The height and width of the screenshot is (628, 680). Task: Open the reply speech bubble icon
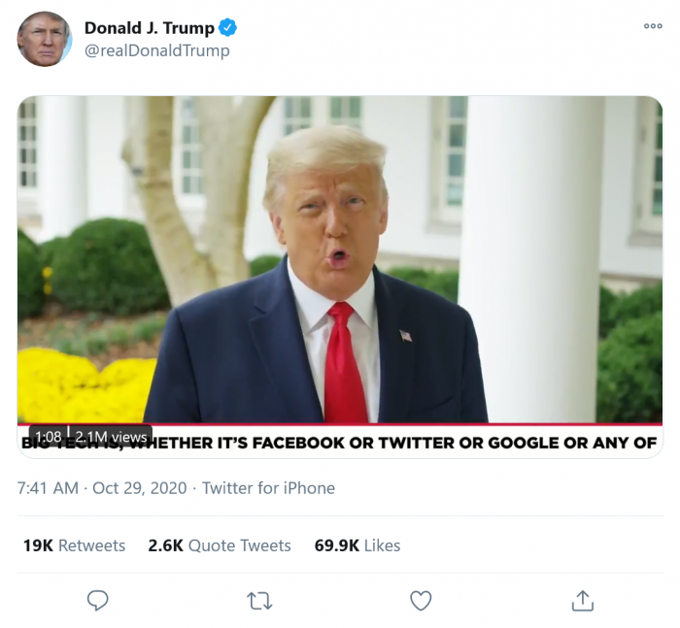(97, 600)
